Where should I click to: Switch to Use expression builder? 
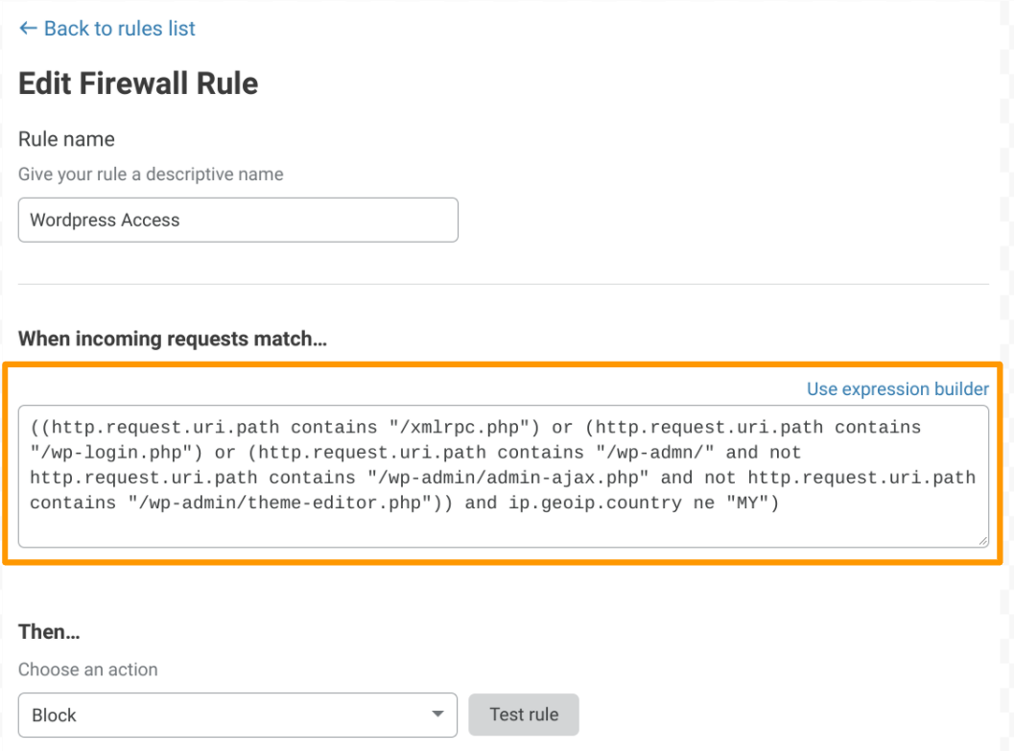897,388
